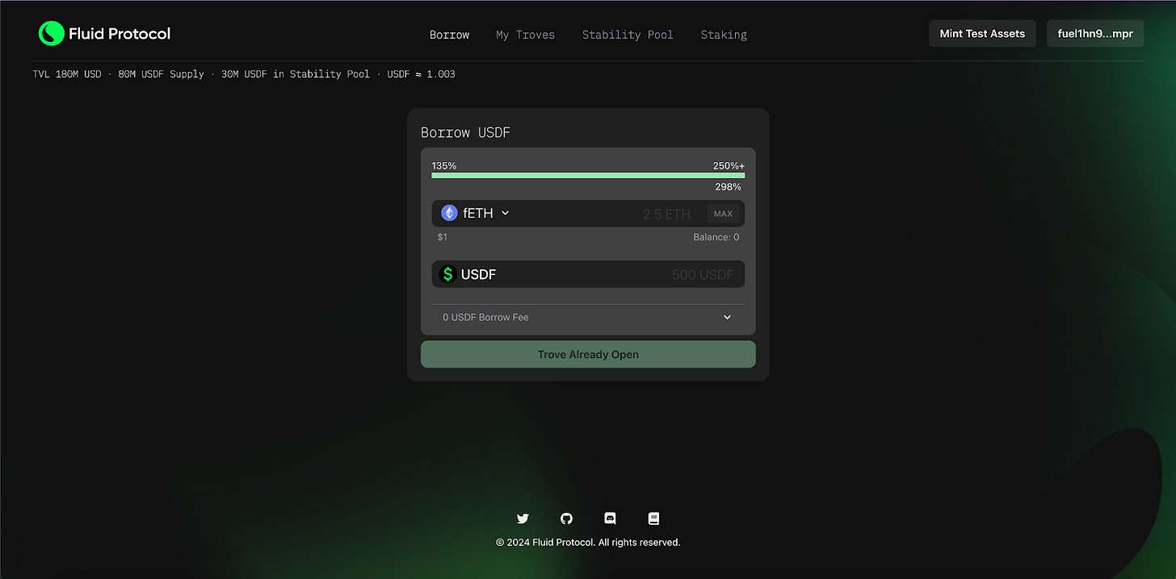The image size is (1176, 579).
Task: Click '30M USDF in Stability Pool' stat
Action: 295,74
